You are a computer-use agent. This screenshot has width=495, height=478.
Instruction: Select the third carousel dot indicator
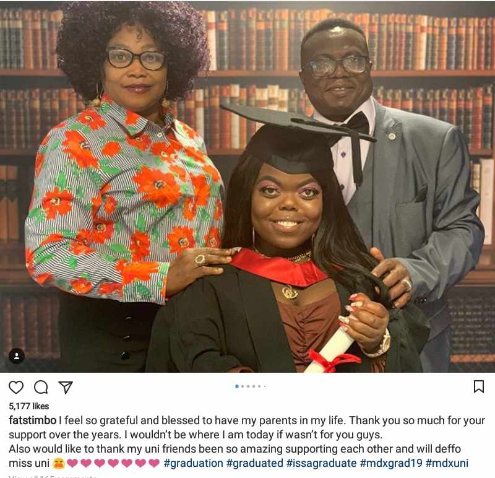(x=248, y=386)
